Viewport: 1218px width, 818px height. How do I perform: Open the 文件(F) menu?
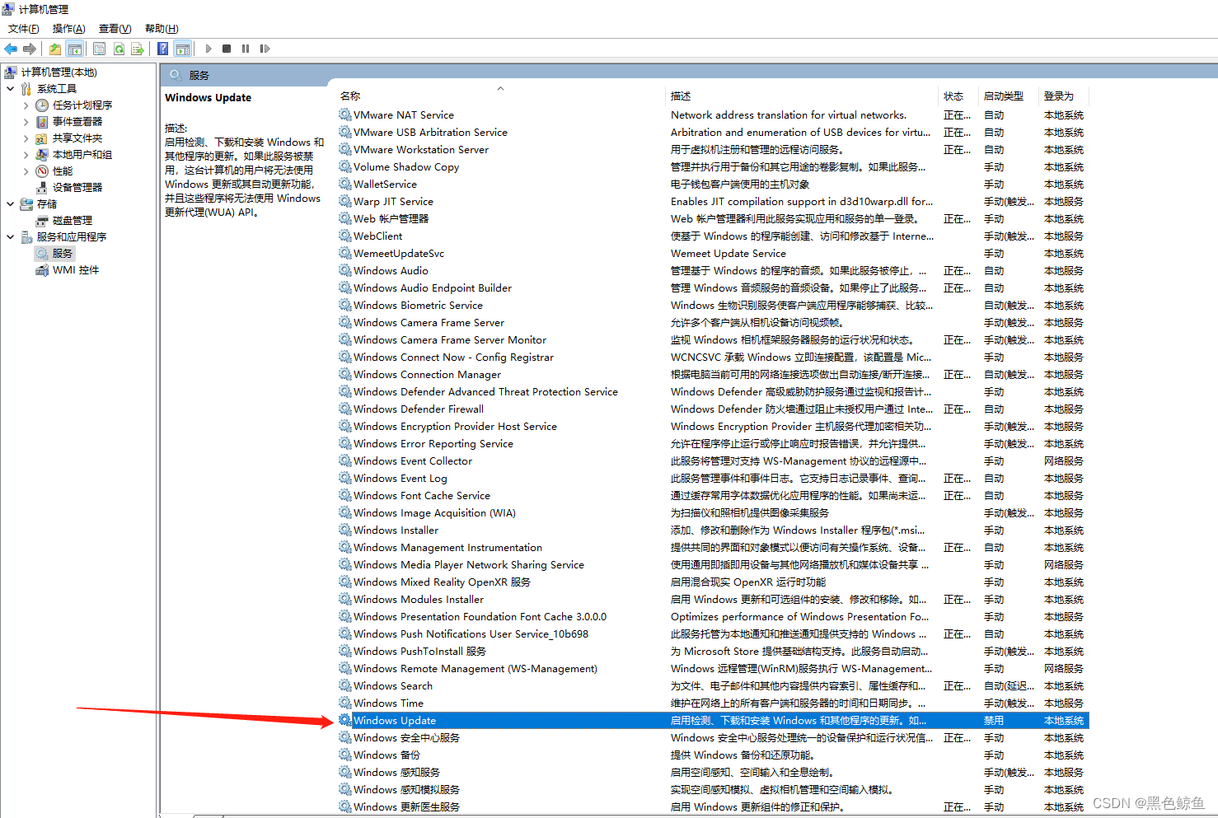pos(24,29)
